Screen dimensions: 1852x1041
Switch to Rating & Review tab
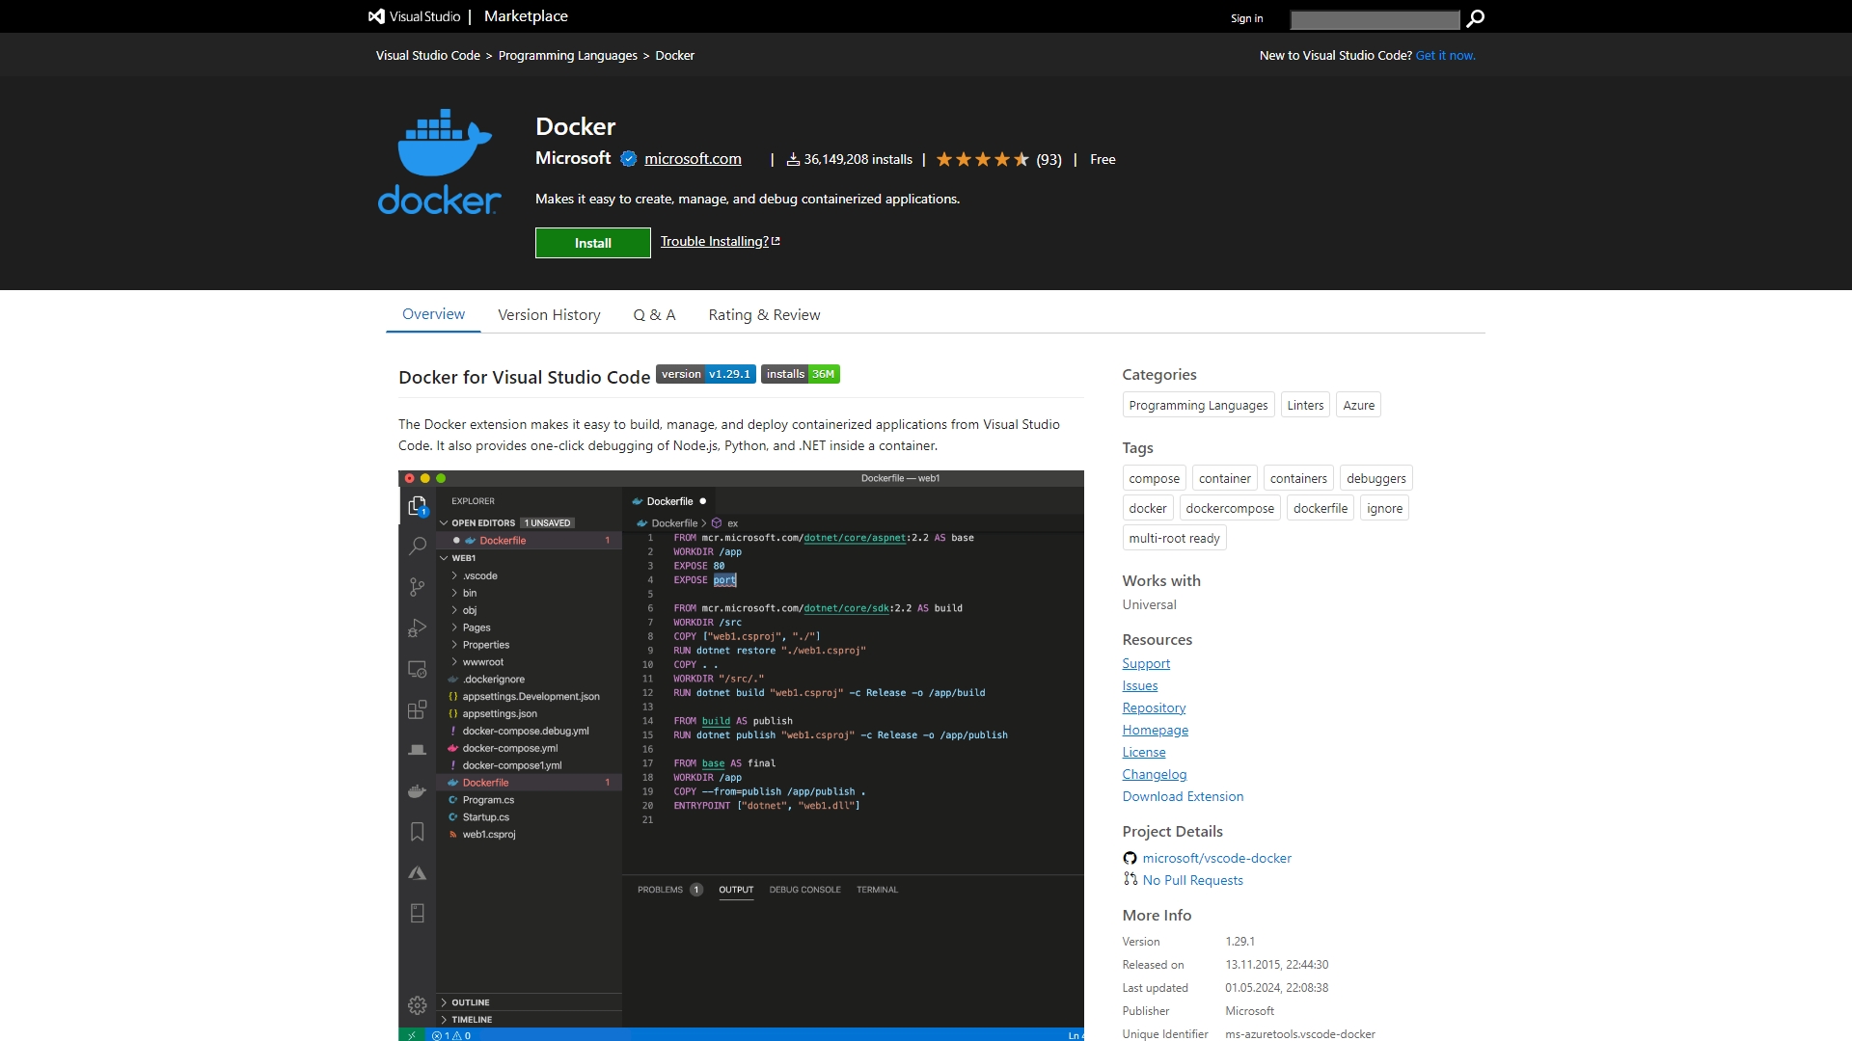pyautogui.click(x=764, y=315)
